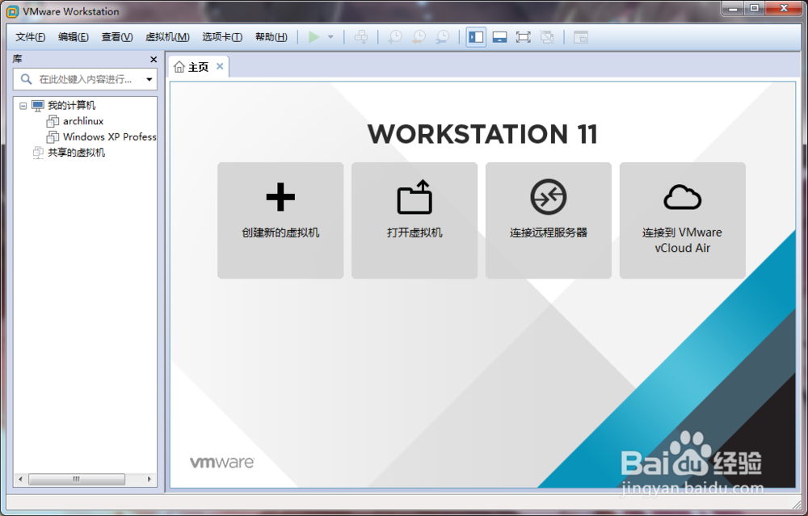Open the search filter dropdown in the library
The image size is (808, 516).
(149, 78)
